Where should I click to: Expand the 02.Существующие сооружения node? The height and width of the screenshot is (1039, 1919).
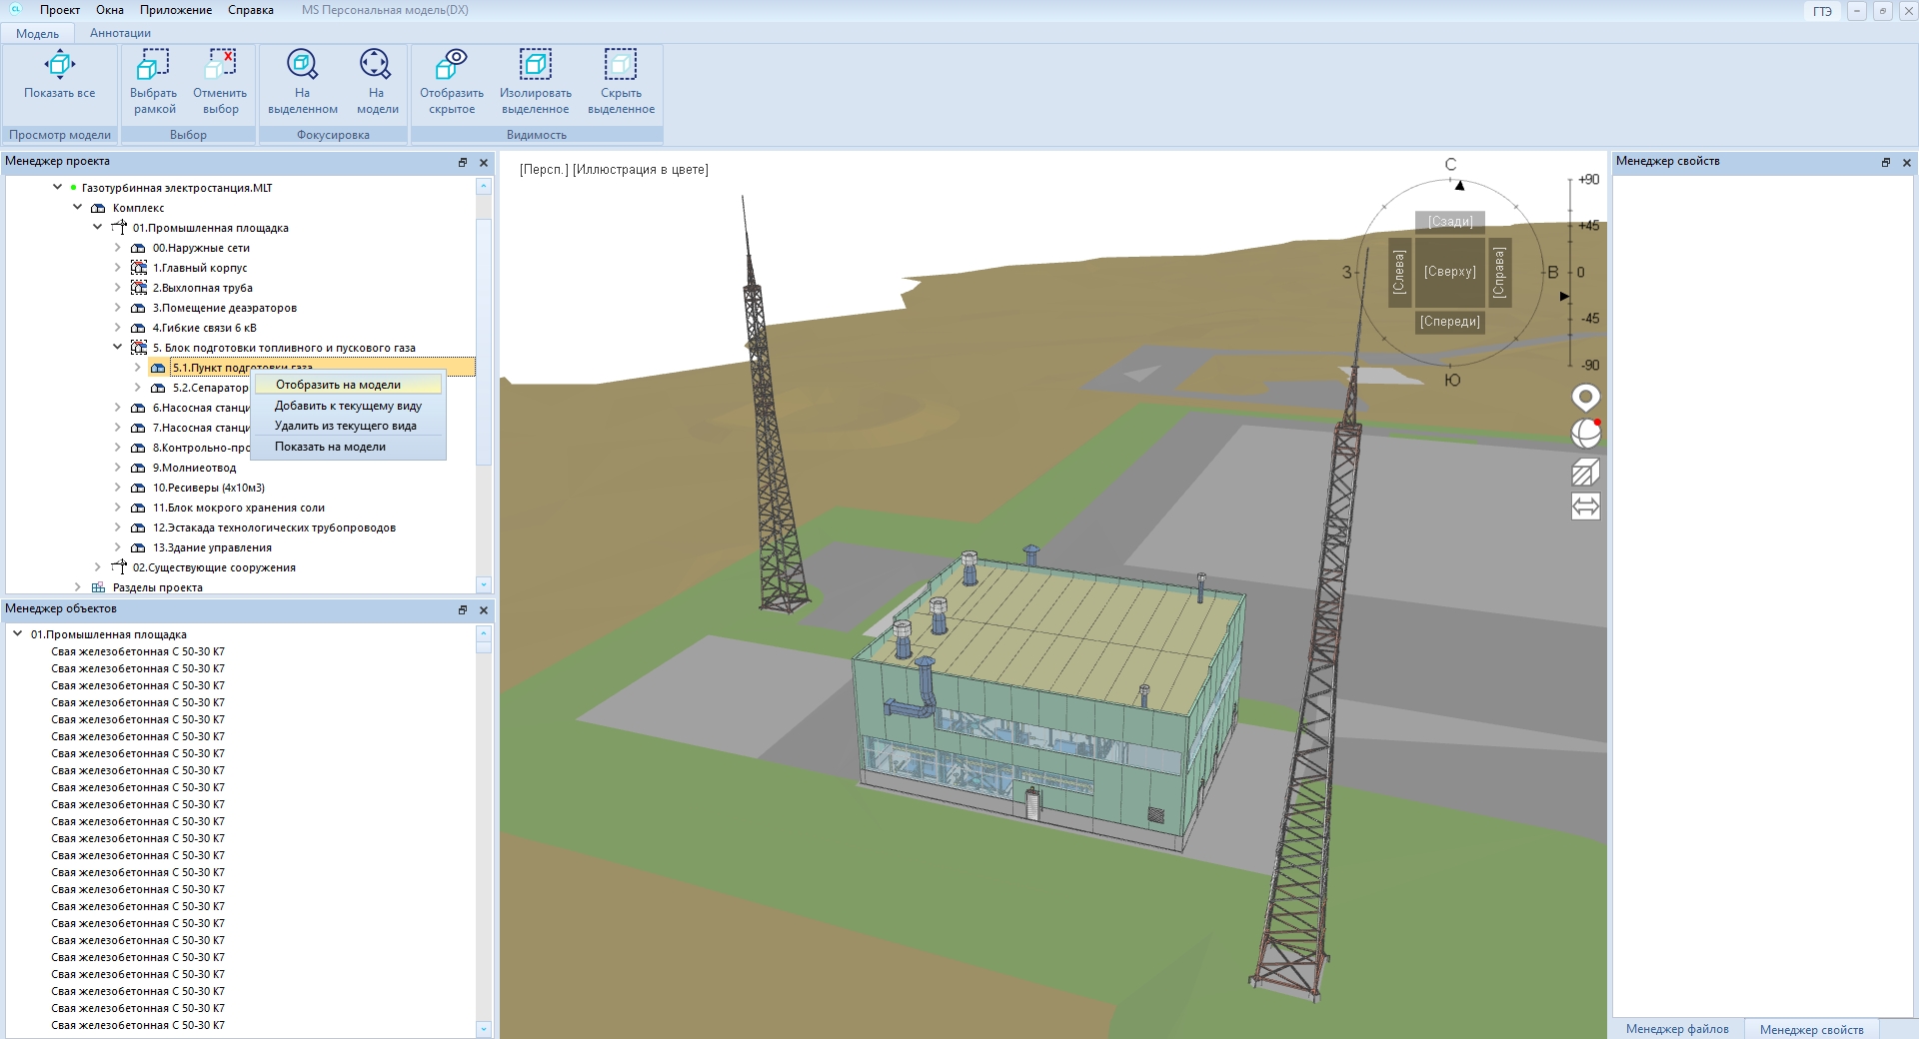coord(98,567)
